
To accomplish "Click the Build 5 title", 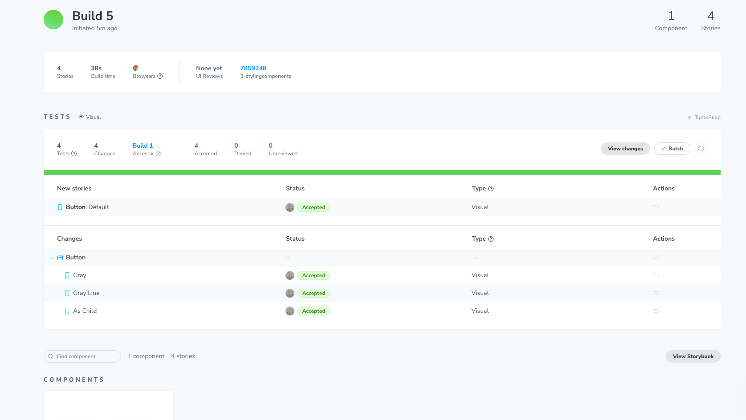I will pos(93,16).
